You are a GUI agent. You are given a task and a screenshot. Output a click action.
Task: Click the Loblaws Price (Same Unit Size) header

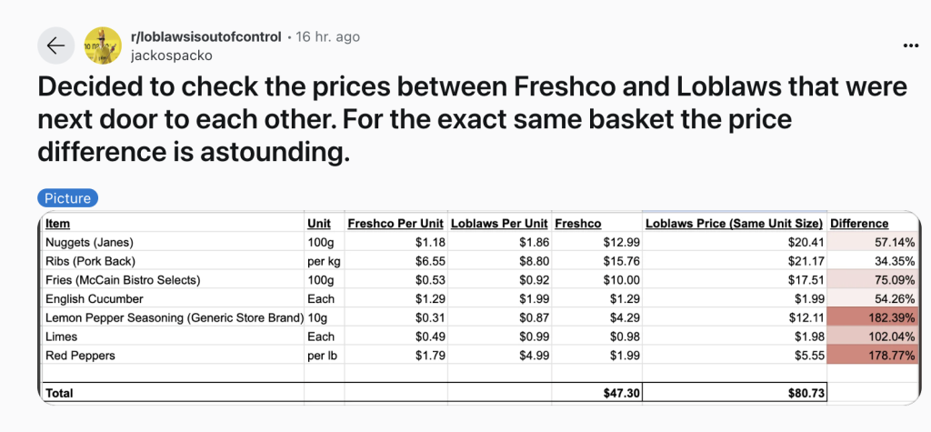734,224
